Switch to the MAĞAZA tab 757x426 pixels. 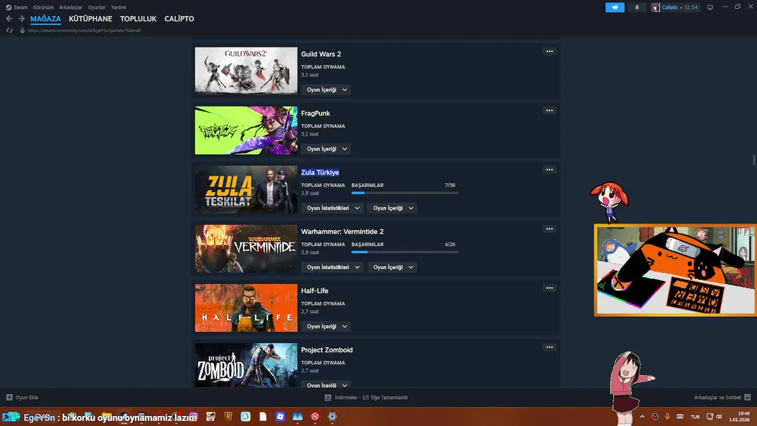point(46,19)
